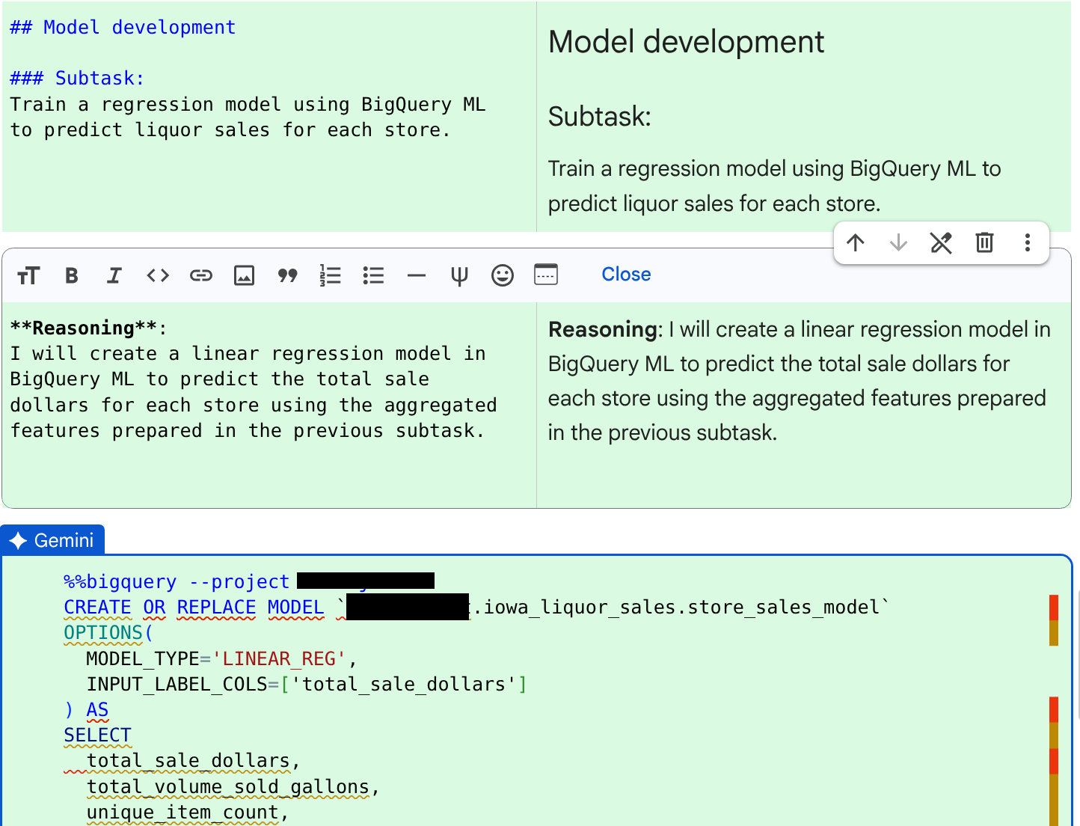Toggle markdown preview layout icon
The height and width of the screenshot is (826, 1080).
tap(546, 275)
